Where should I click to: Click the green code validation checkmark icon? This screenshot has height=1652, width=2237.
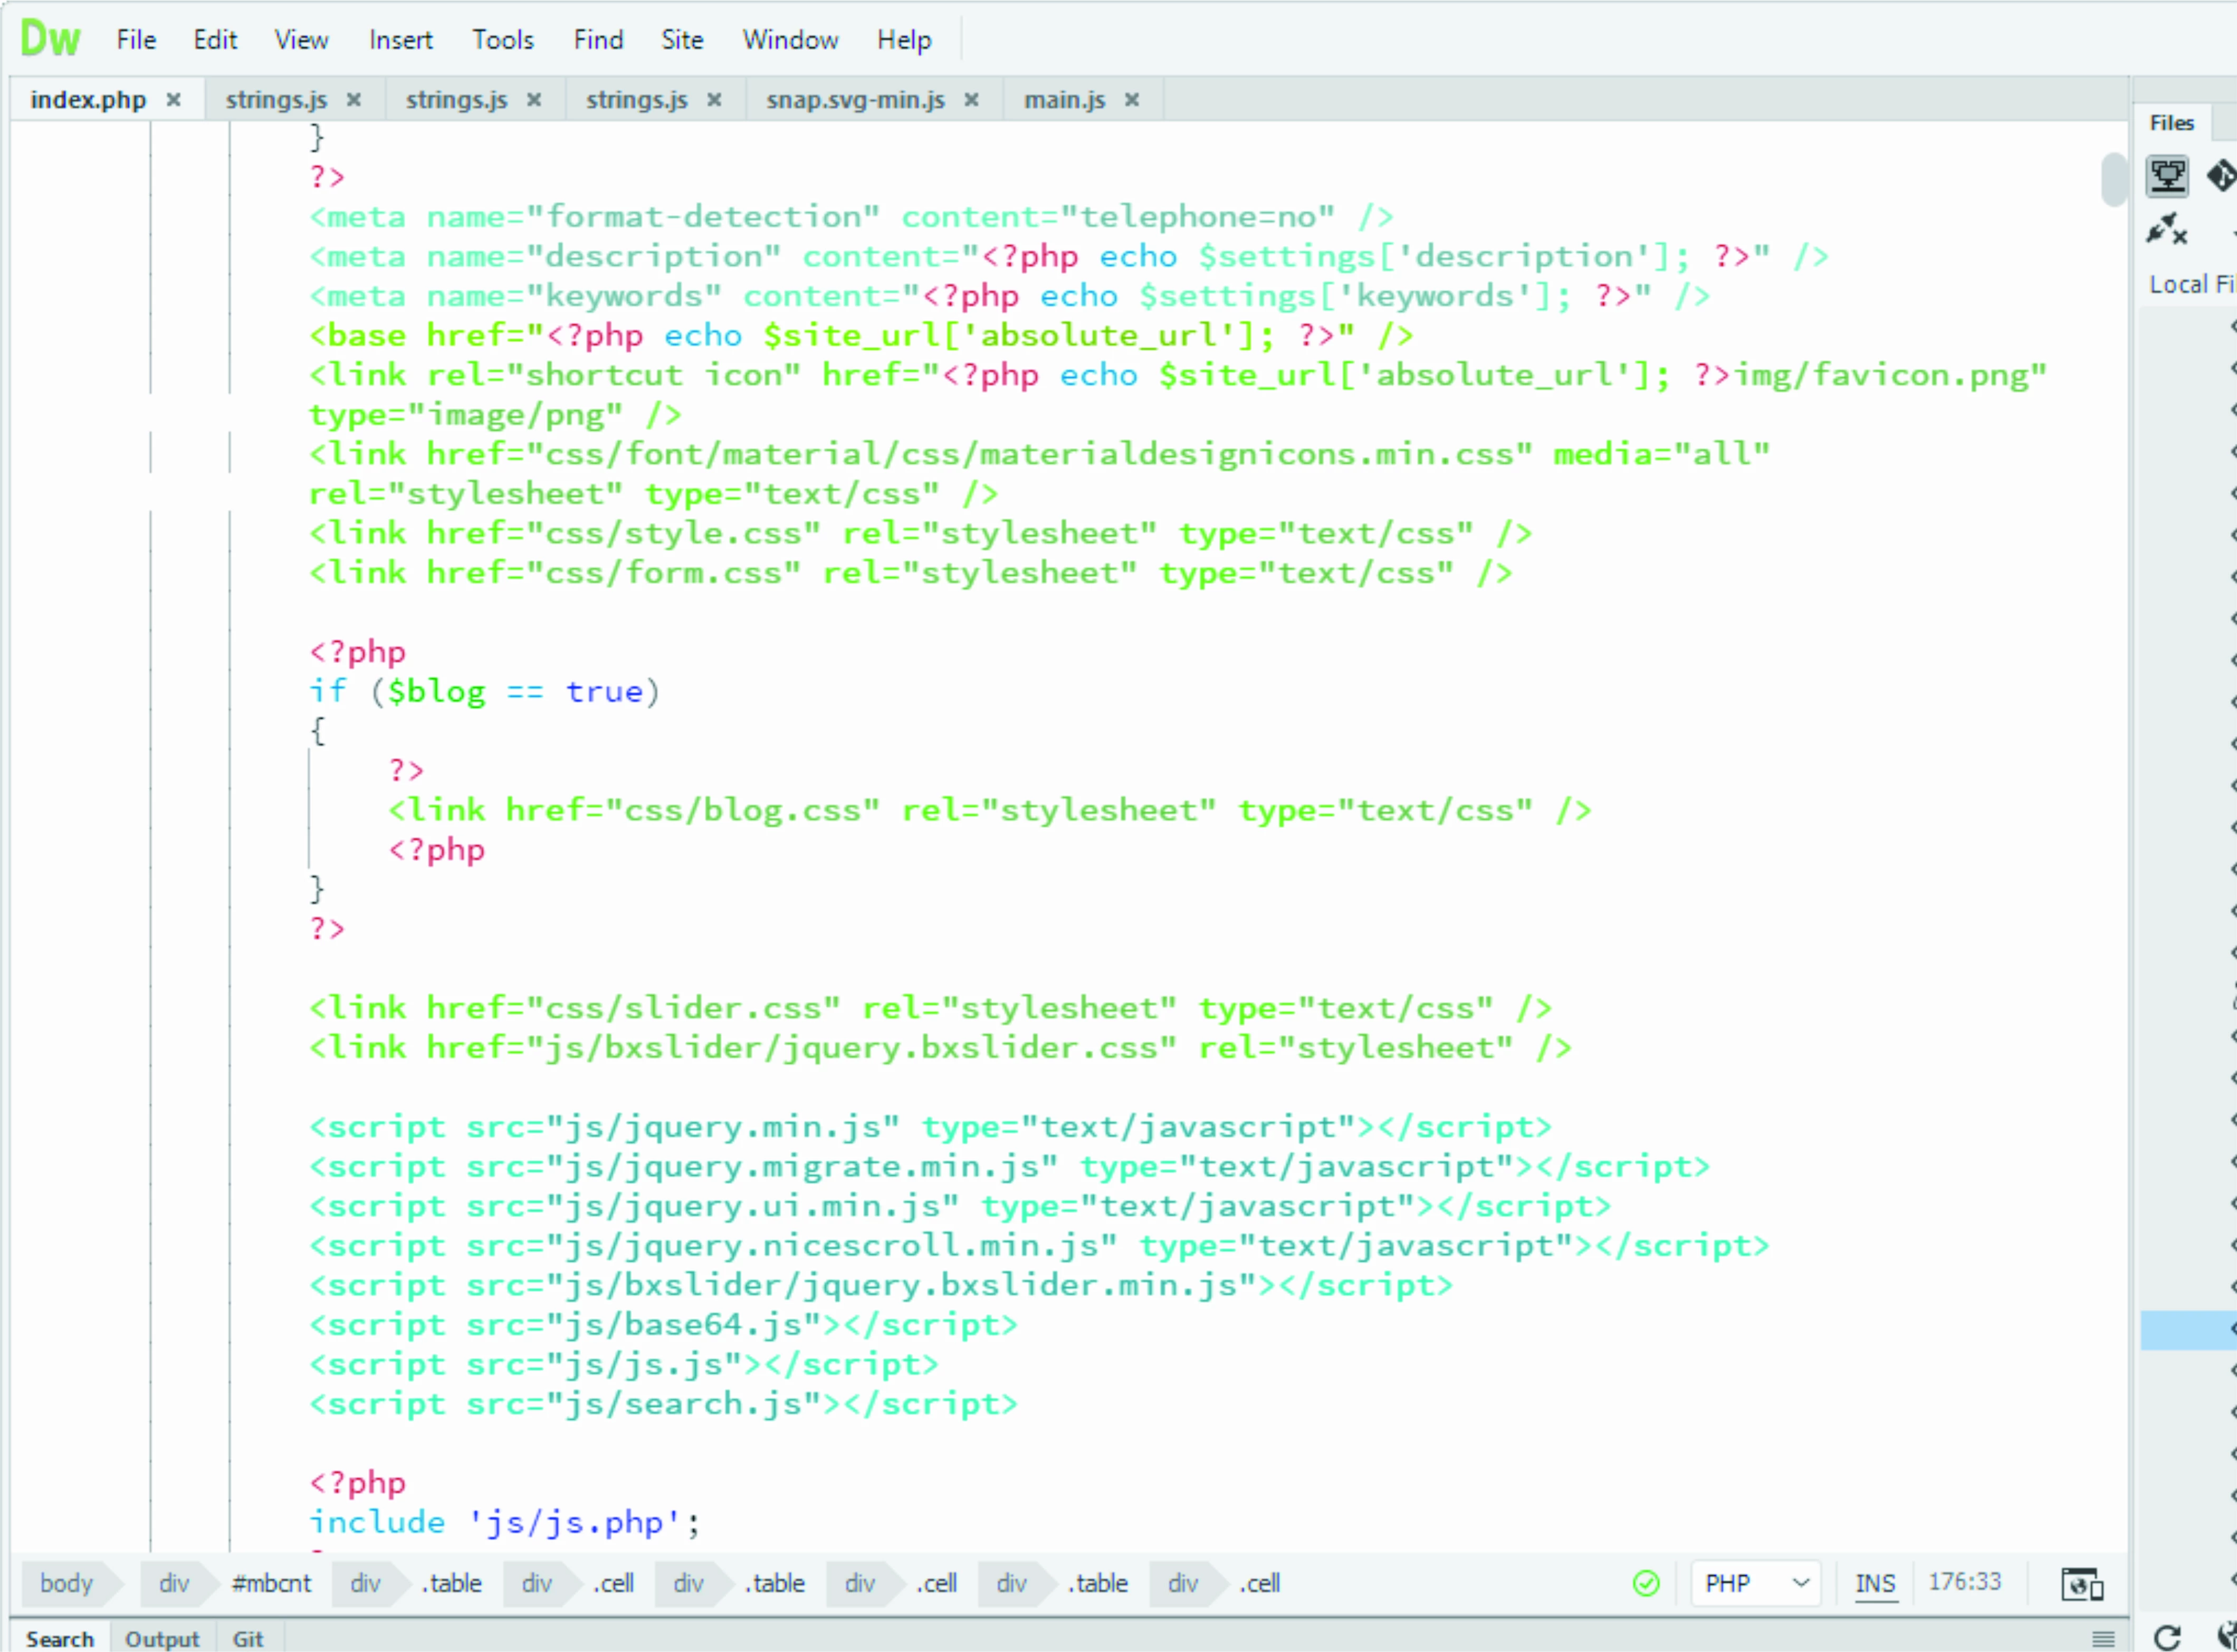(1645, 1583)
